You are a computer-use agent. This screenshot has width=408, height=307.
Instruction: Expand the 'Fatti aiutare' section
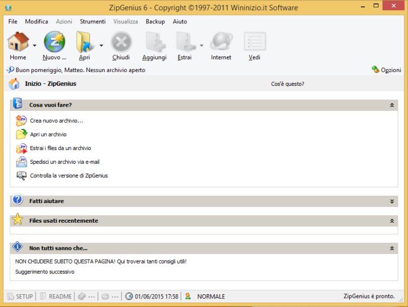(392, 201)
